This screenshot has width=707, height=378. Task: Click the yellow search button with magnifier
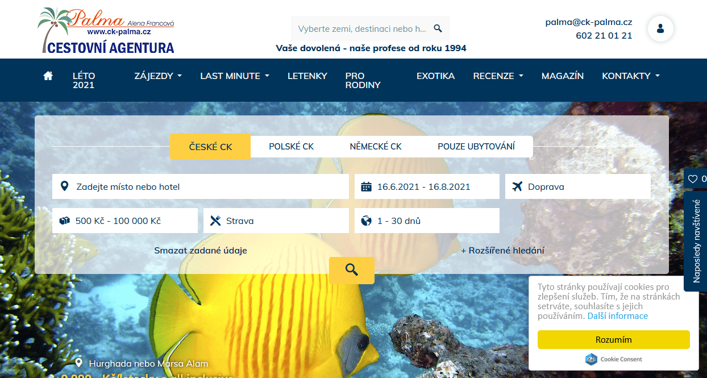[x=352, y=270]
